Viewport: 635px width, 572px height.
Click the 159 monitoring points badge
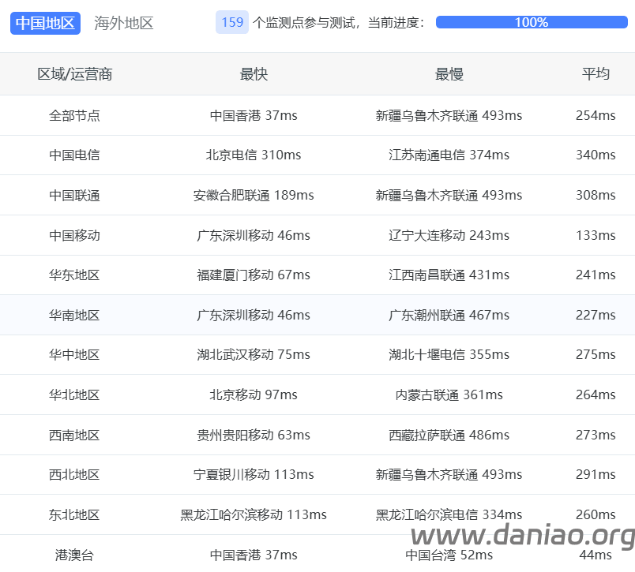tap(232, 23)
